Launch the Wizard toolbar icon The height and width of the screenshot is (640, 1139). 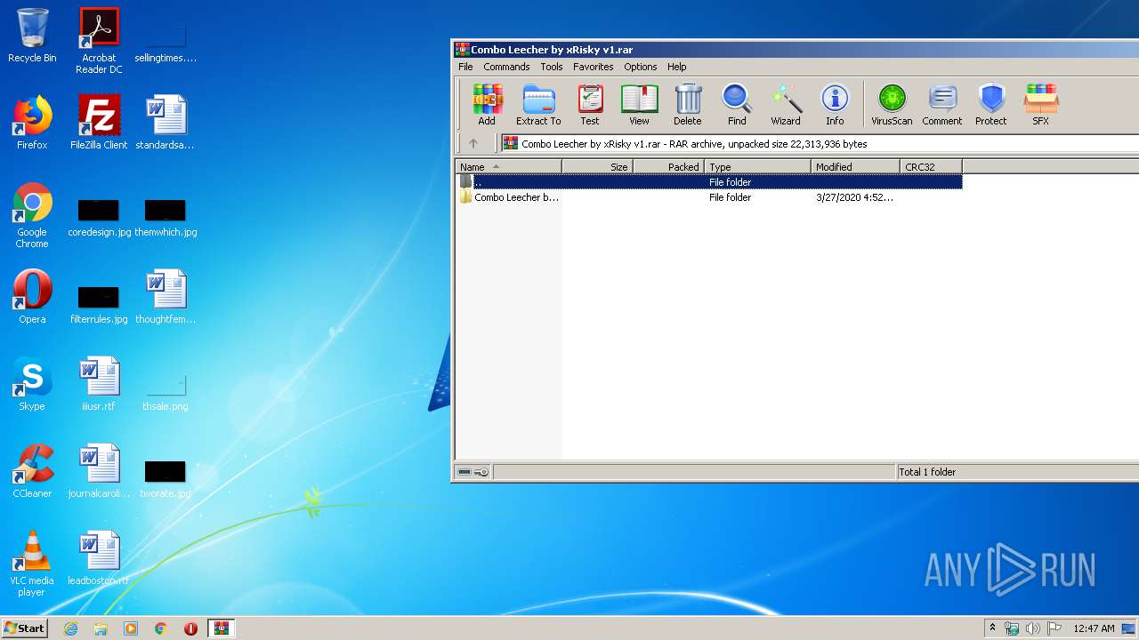pyautogui.click(x=786, y=105)
